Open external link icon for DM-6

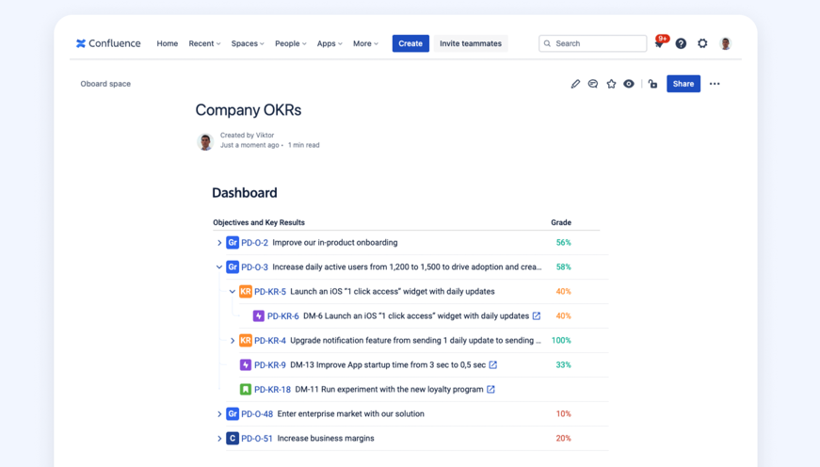pyautogui.click(x=537, y=315)
